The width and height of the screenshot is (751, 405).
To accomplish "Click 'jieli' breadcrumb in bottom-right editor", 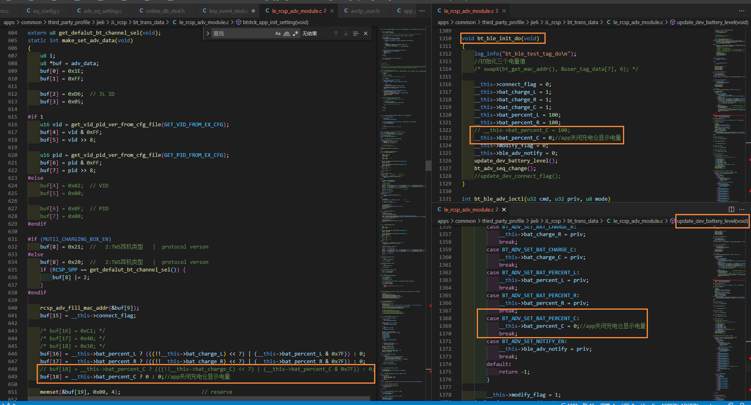I will tap(534, 221).
